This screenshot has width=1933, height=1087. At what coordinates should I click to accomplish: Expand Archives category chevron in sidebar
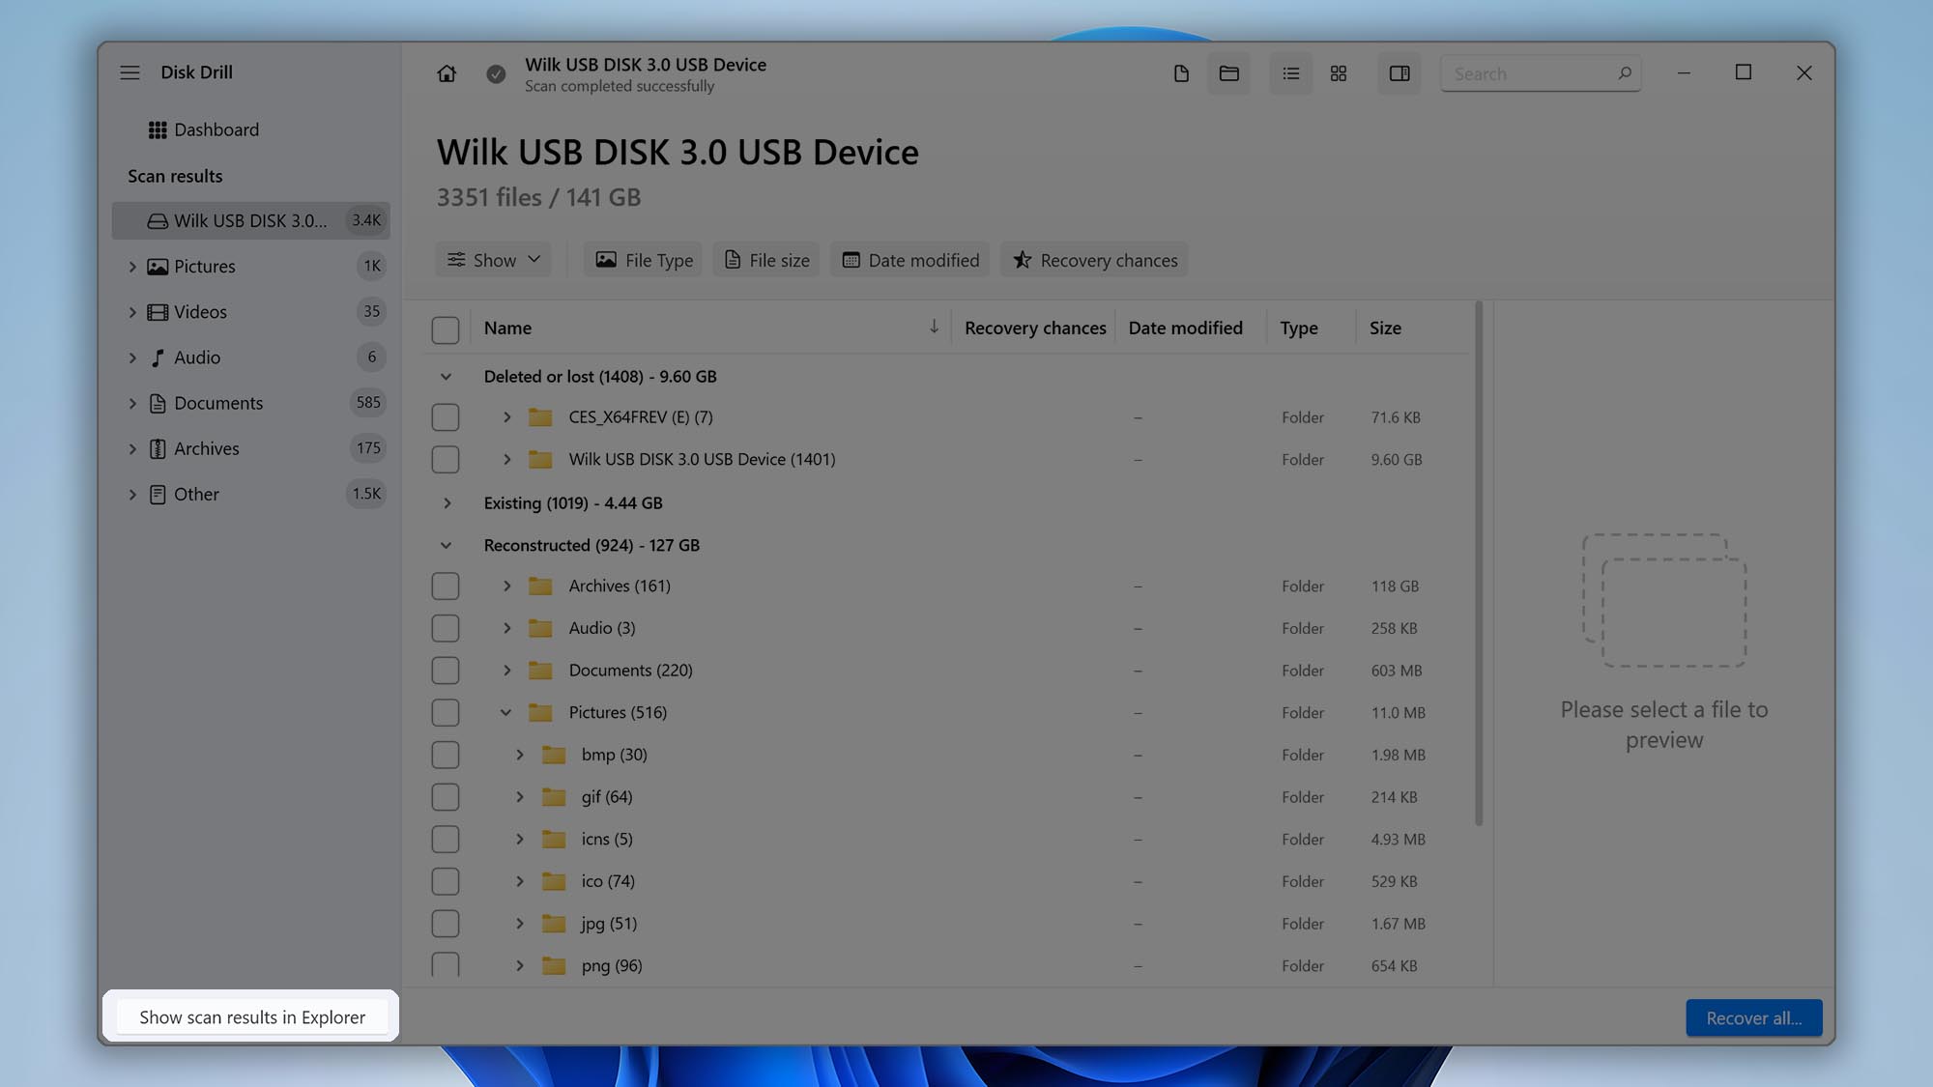[132, 448]
